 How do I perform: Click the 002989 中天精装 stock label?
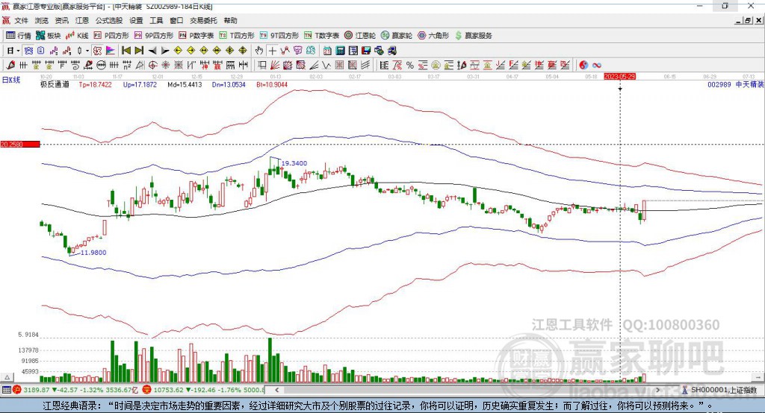735,84
